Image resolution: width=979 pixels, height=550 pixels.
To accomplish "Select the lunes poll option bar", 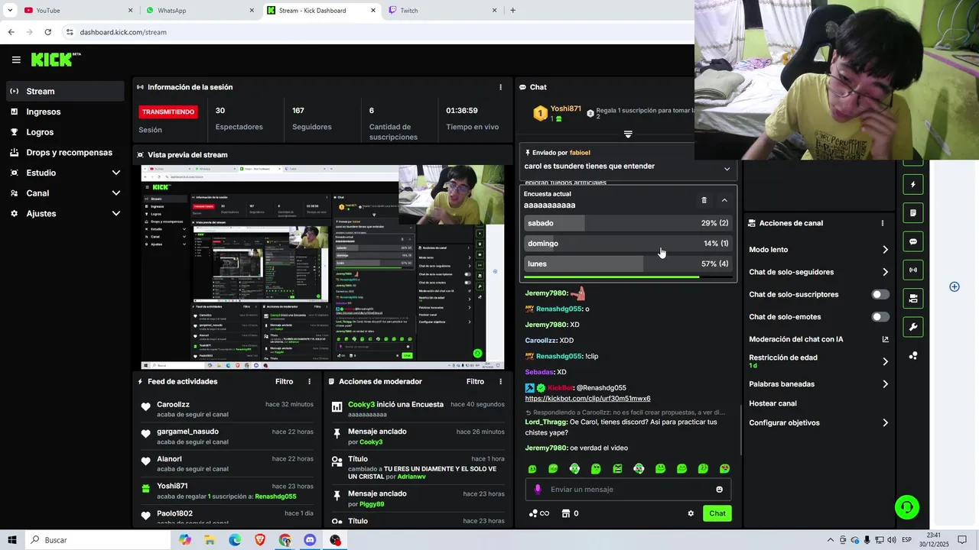I will (x=628, y=264).
